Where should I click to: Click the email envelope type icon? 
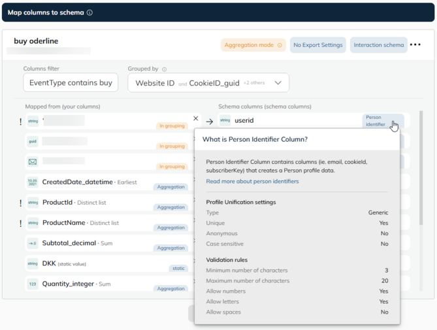[x=33, y=161]
